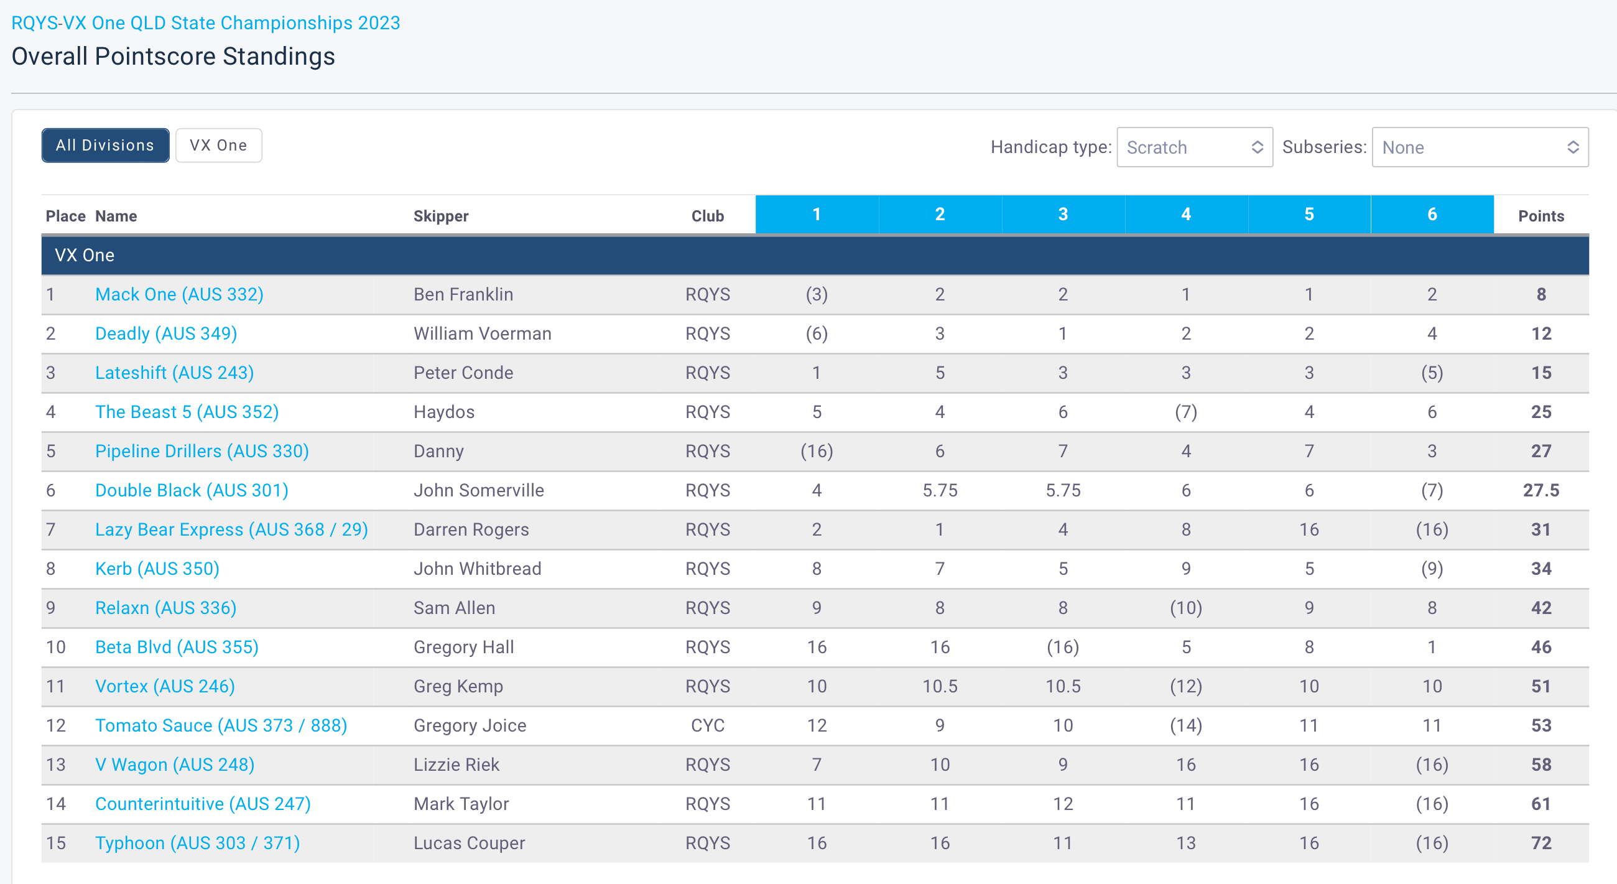
Task: Open the Subseries dropdown
Action: [x=1480, y=147]
